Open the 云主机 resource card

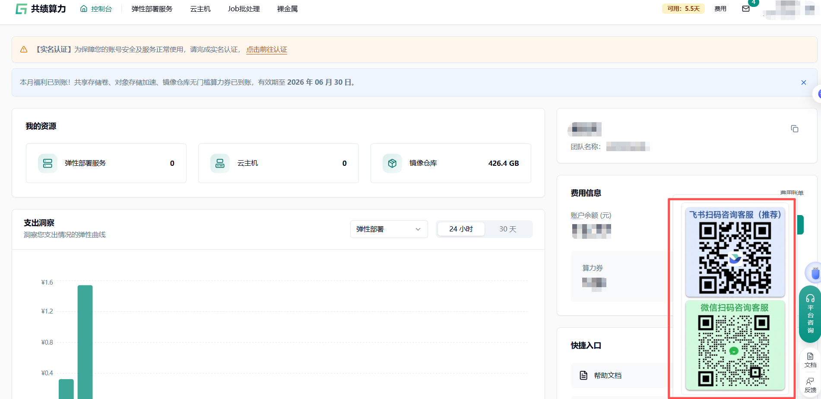279,163
